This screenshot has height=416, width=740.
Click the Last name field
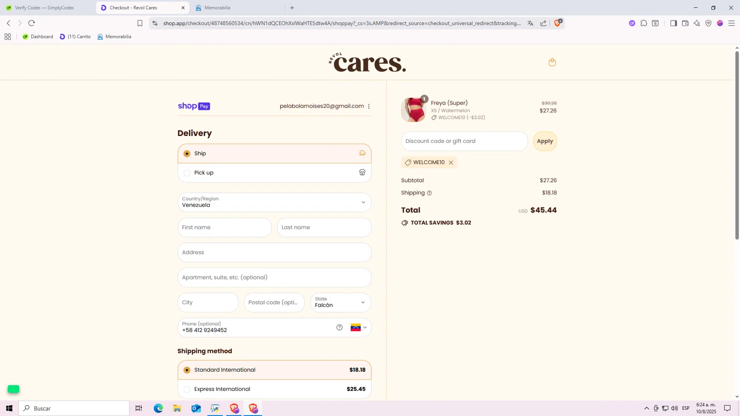[324, 228]
